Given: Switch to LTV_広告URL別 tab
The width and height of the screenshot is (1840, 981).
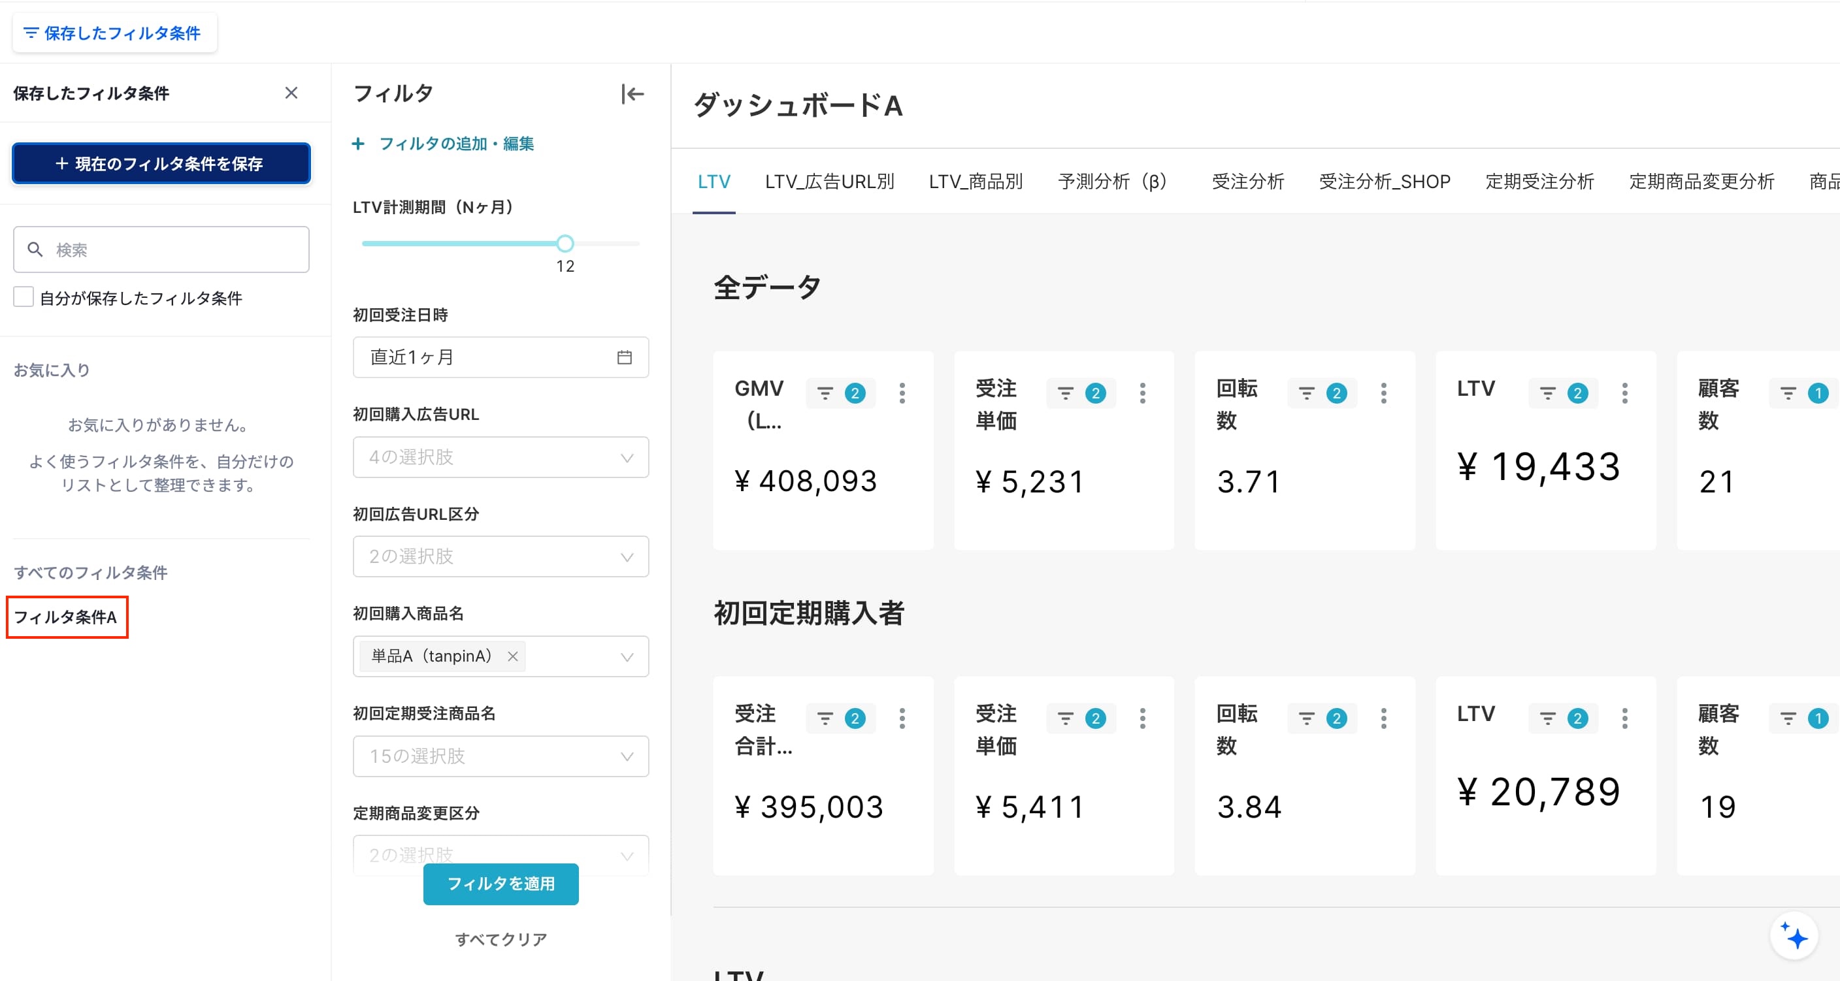Looking at the screenshot, I should [829, 182].
